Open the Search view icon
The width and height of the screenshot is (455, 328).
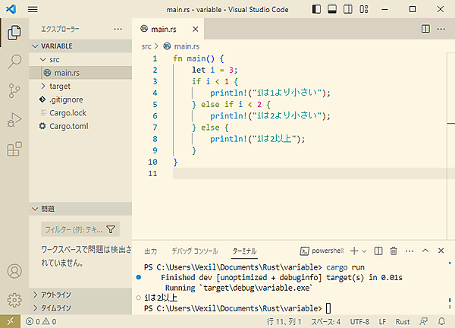[14, 62]
